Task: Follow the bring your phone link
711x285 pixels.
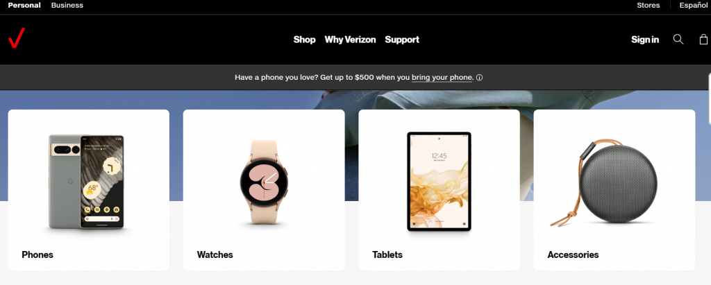Action: pos(442,78)
